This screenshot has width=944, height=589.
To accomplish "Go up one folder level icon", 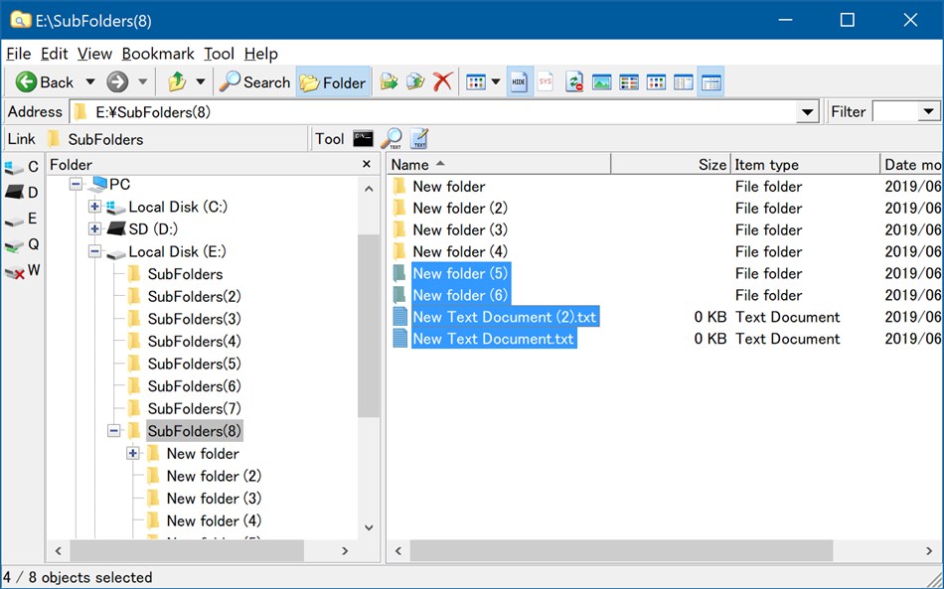I will point(177,81).
